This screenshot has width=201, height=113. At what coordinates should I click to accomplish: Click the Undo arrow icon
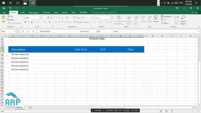[x=10, y=8]
